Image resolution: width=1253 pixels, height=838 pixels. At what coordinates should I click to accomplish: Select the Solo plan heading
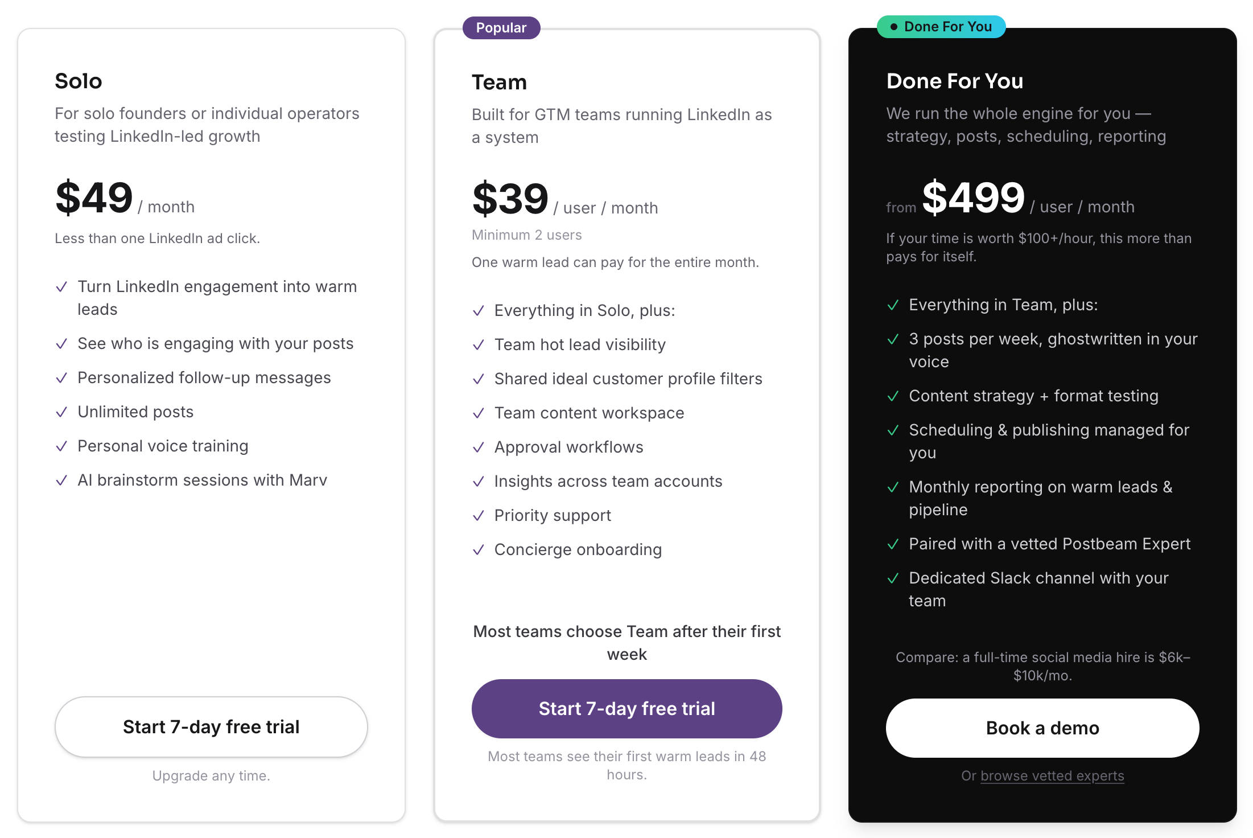point(79,81)
